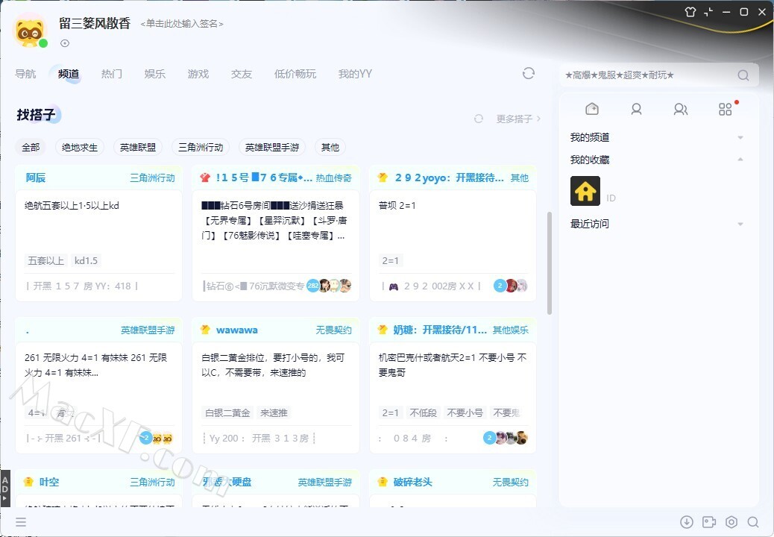Screen dimensions: 774x537
Task: Open the 292yoyo card title
Action: point(449,178)
